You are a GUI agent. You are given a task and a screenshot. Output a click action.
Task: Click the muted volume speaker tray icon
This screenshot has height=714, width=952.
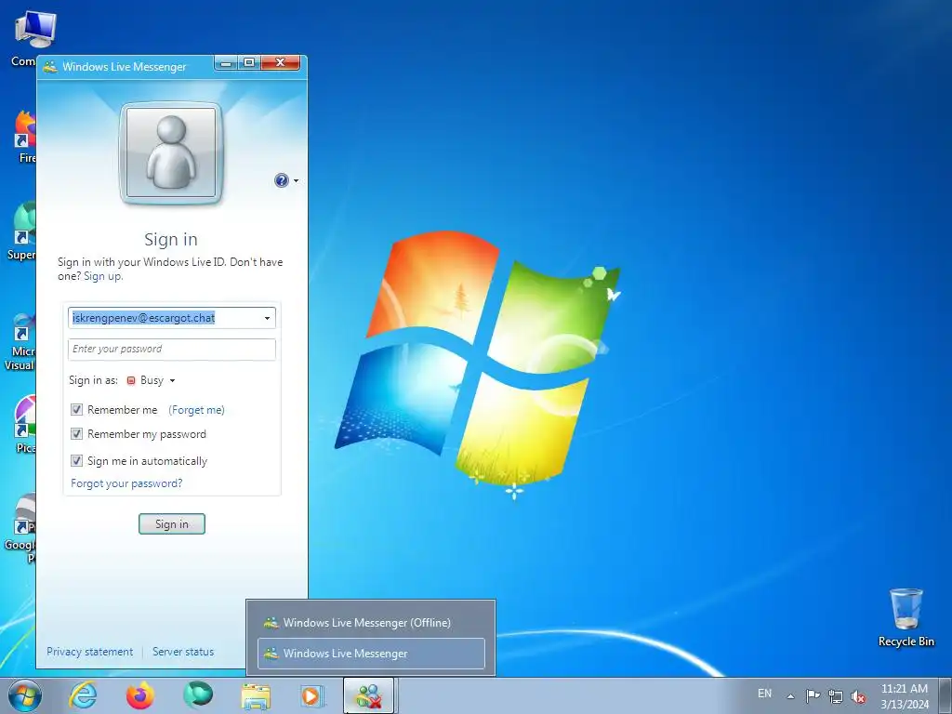(858, 696)
